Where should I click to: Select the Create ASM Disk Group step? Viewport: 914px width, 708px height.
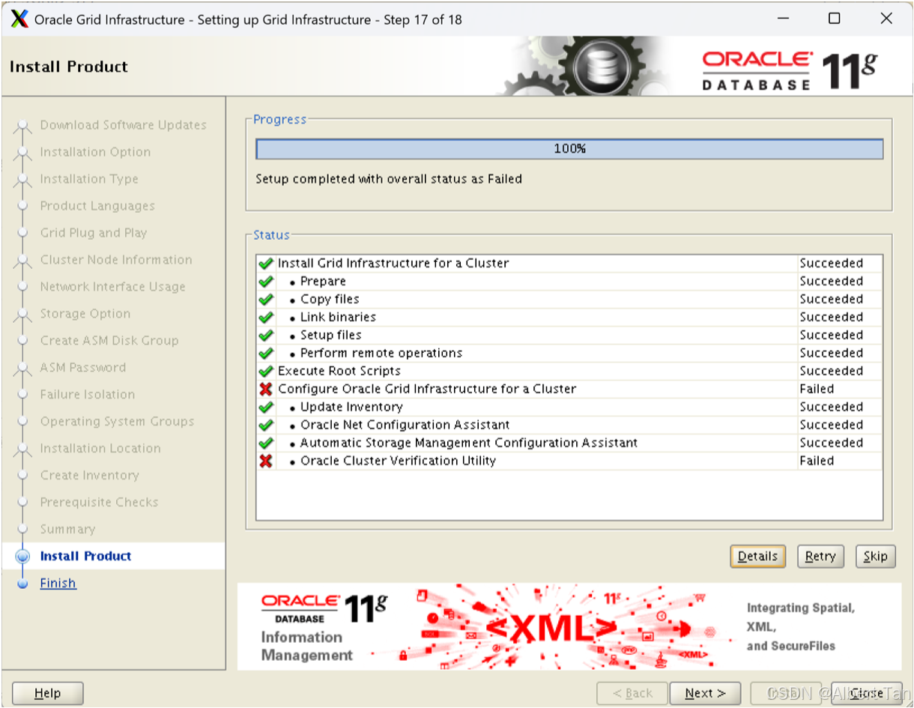pyautogui.click(x=109, y=340)
